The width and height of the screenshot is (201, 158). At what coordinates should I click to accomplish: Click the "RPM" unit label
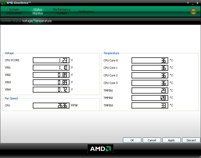click(74, 105)
